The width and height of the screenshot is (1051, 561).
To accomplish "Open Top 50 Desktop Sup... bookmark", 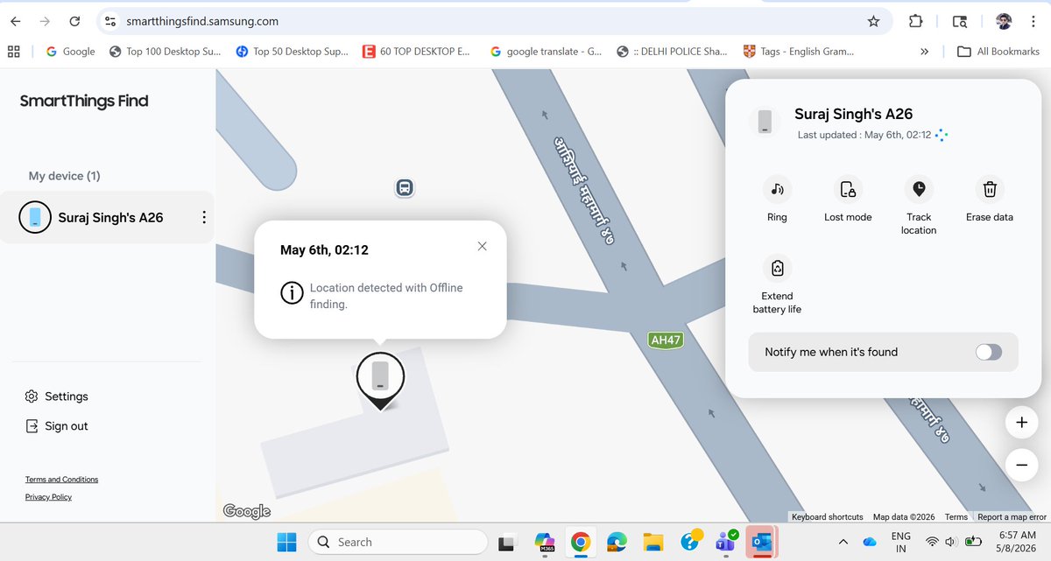I will (x=292, y=52).
